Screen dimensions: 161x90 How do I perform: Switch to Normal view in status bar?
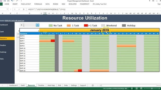[x=132, y=88]
